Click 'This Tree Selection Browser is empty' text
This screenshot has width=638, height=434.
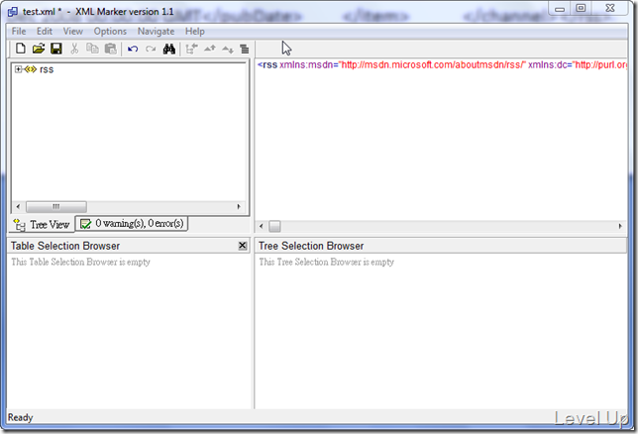click(x=326, y=262)
